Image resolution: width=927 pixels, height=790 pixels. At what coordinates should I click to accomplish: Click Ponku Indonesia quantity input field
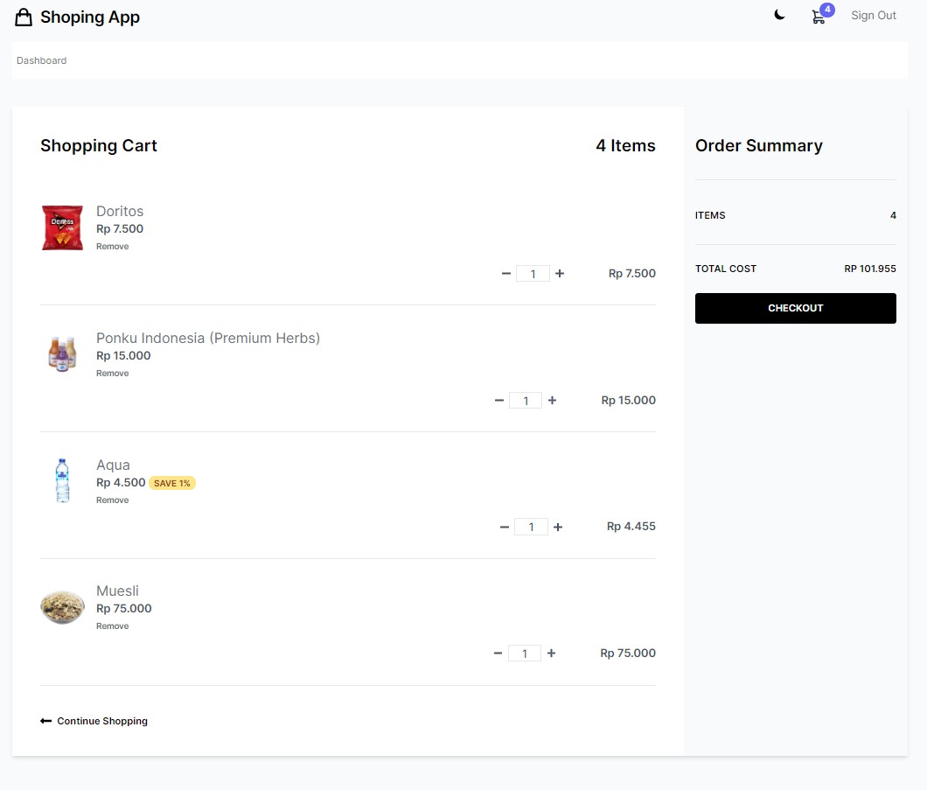[x=526, y=401]
